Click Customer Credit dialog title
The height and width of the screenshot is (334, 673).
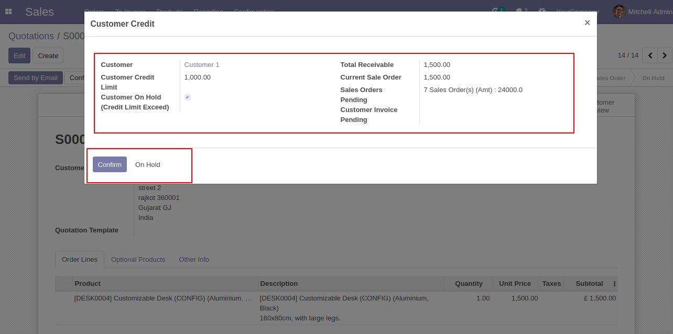click(122, 24)
